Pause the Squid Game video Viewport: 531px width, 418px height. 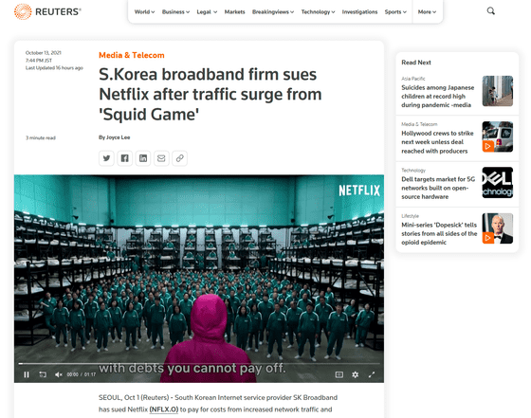[27, 374]
